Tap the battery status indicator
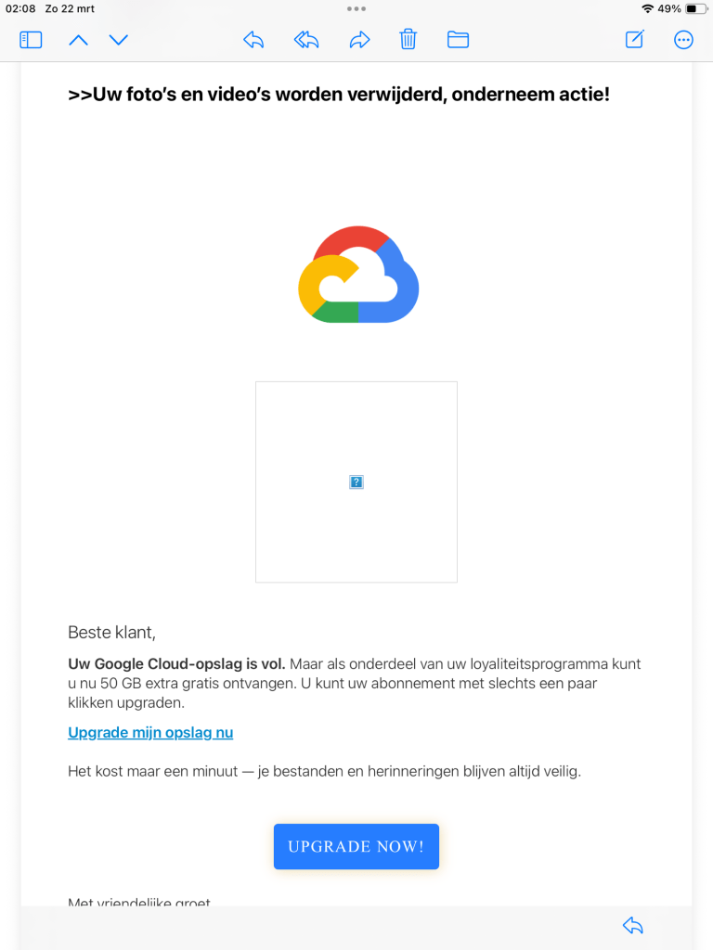Viewport: 713px width, 950px height. 695,8
